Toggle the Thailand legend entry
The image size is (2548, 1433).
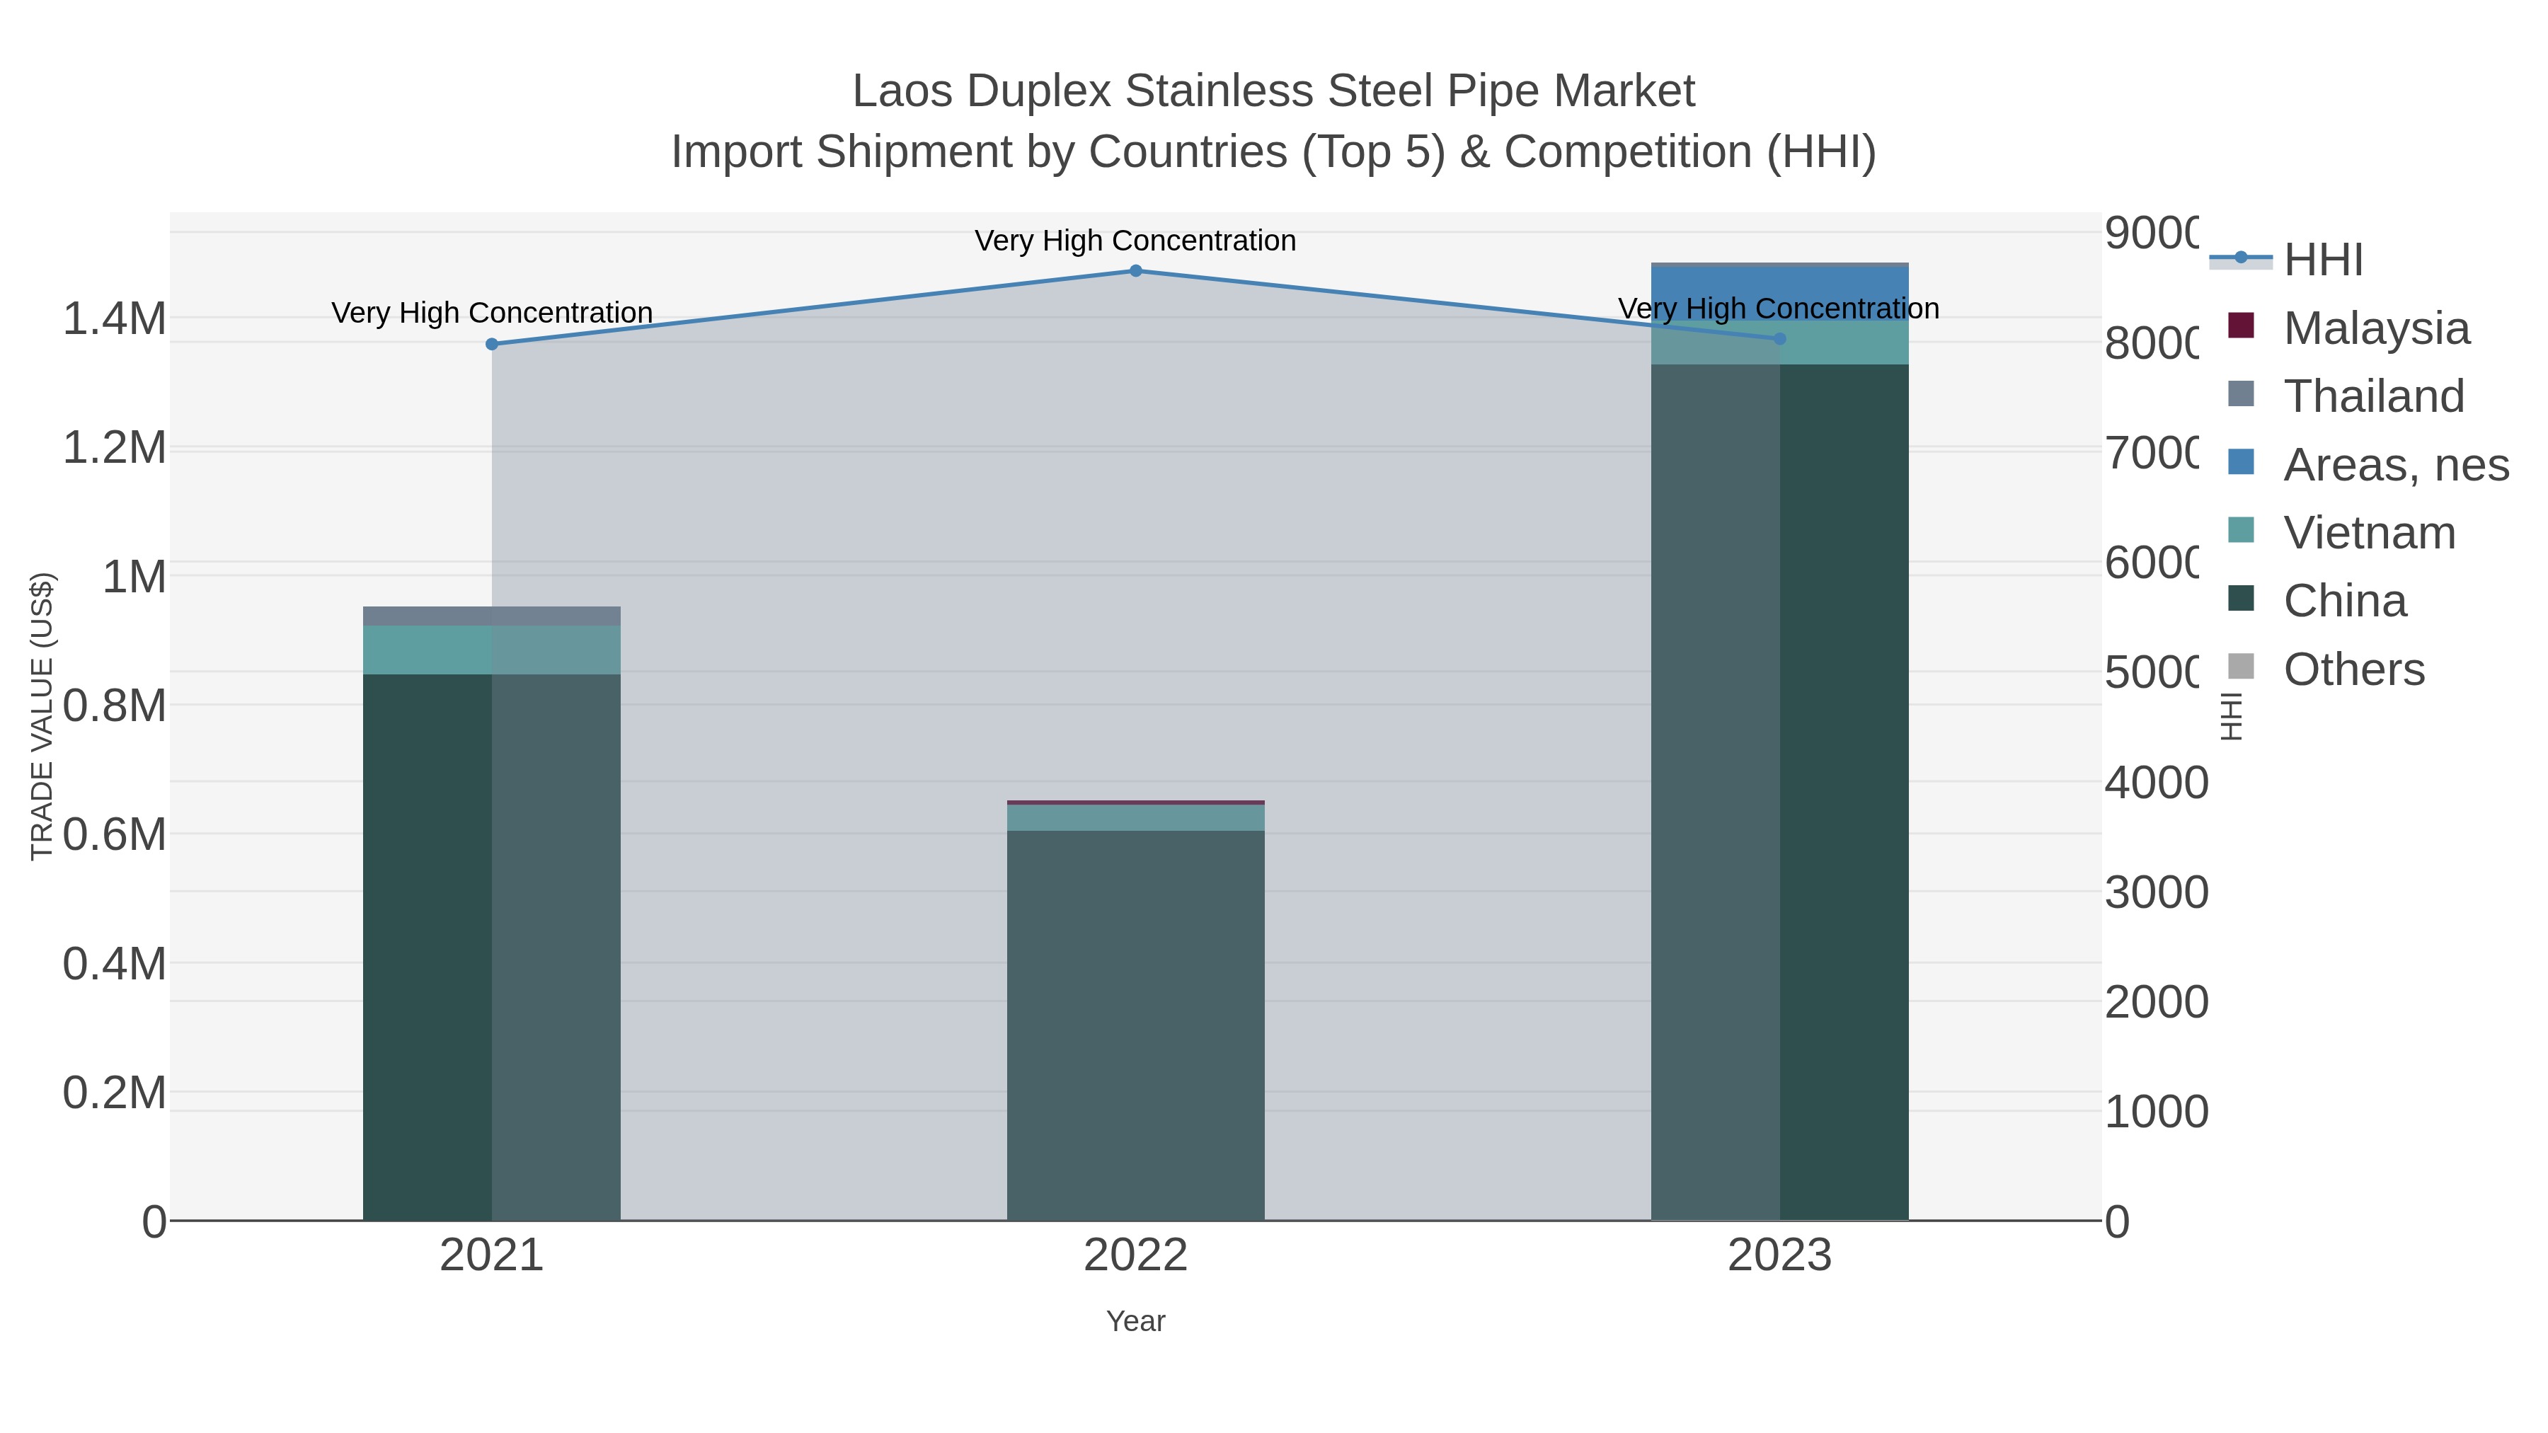point(2346,396)
